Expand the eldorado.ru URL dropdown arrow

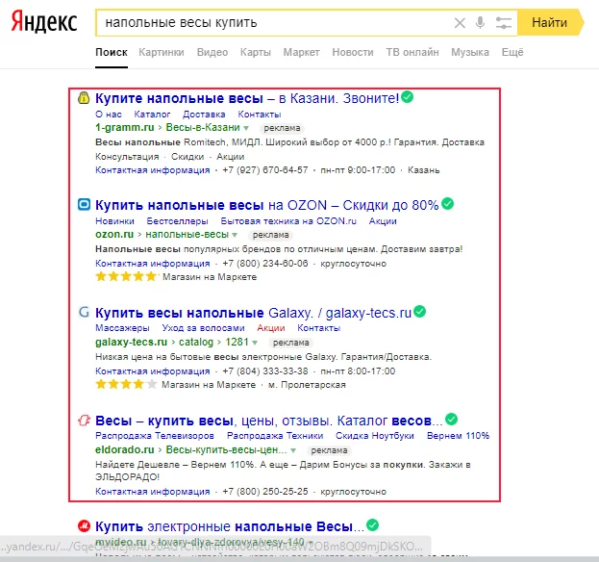point(293,450)
